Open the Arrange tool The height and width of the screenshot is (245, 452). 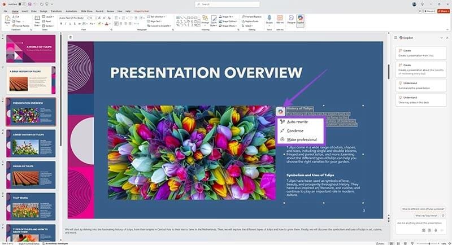click(x=205, y=20)
